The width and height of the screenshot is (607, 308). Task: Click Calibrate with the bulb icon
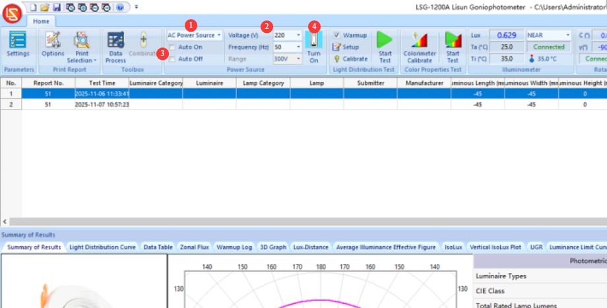point(350,59)
